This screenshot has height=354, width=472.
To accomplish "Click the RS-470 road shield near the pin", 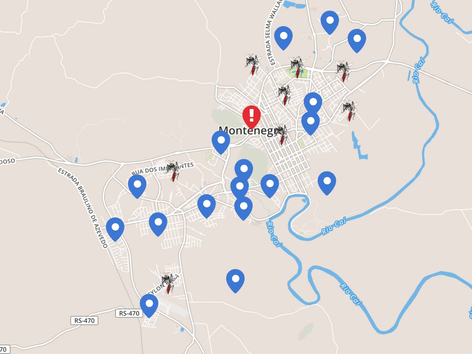I will point(129,313).
